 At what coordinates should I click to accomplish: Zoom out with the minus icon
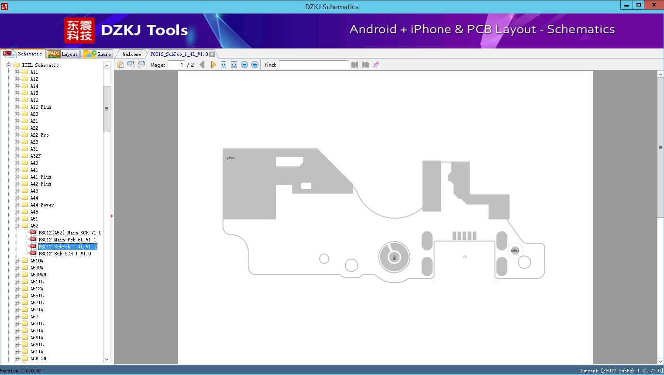(244, 65)
